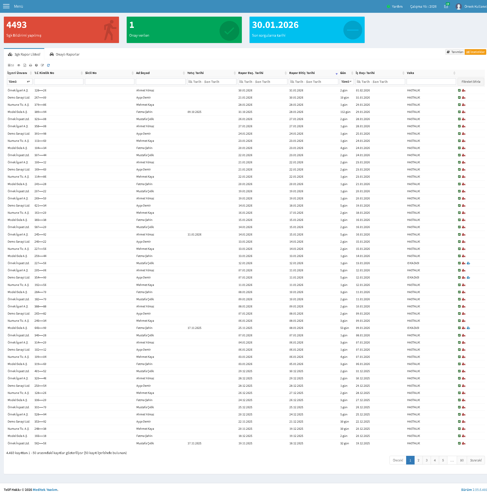Click the help question mark icon in table toolbar
Viewport: 487px width, 496px height.
(x=36, y=65)
